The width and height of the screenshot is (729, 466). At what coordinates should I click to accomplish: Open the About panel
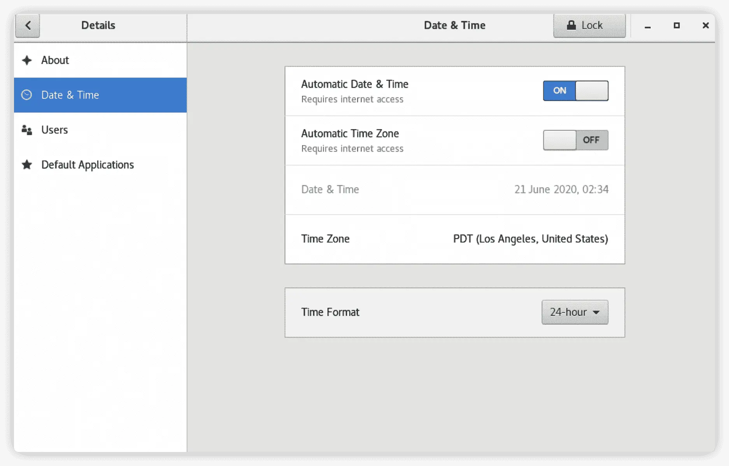pos(100,60)
